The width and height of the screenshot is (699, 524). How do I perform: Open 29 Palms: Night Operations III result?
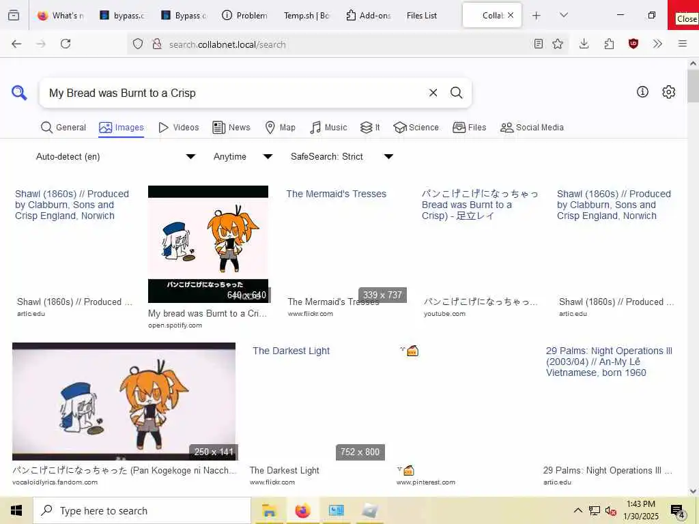coord(609,362)
